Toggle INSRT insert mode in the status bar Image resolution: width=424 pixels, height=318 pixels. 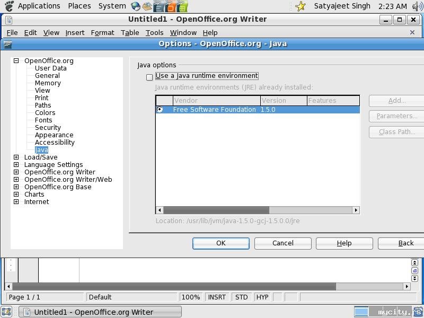tap(217, 297)
